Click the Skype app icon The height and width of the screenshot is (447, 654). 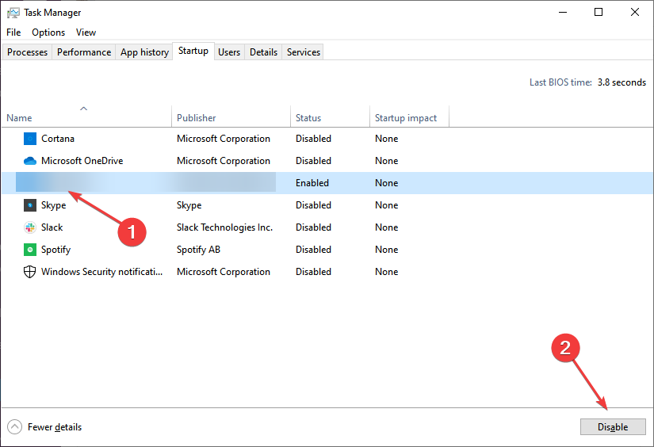click(x=29, y=205)
